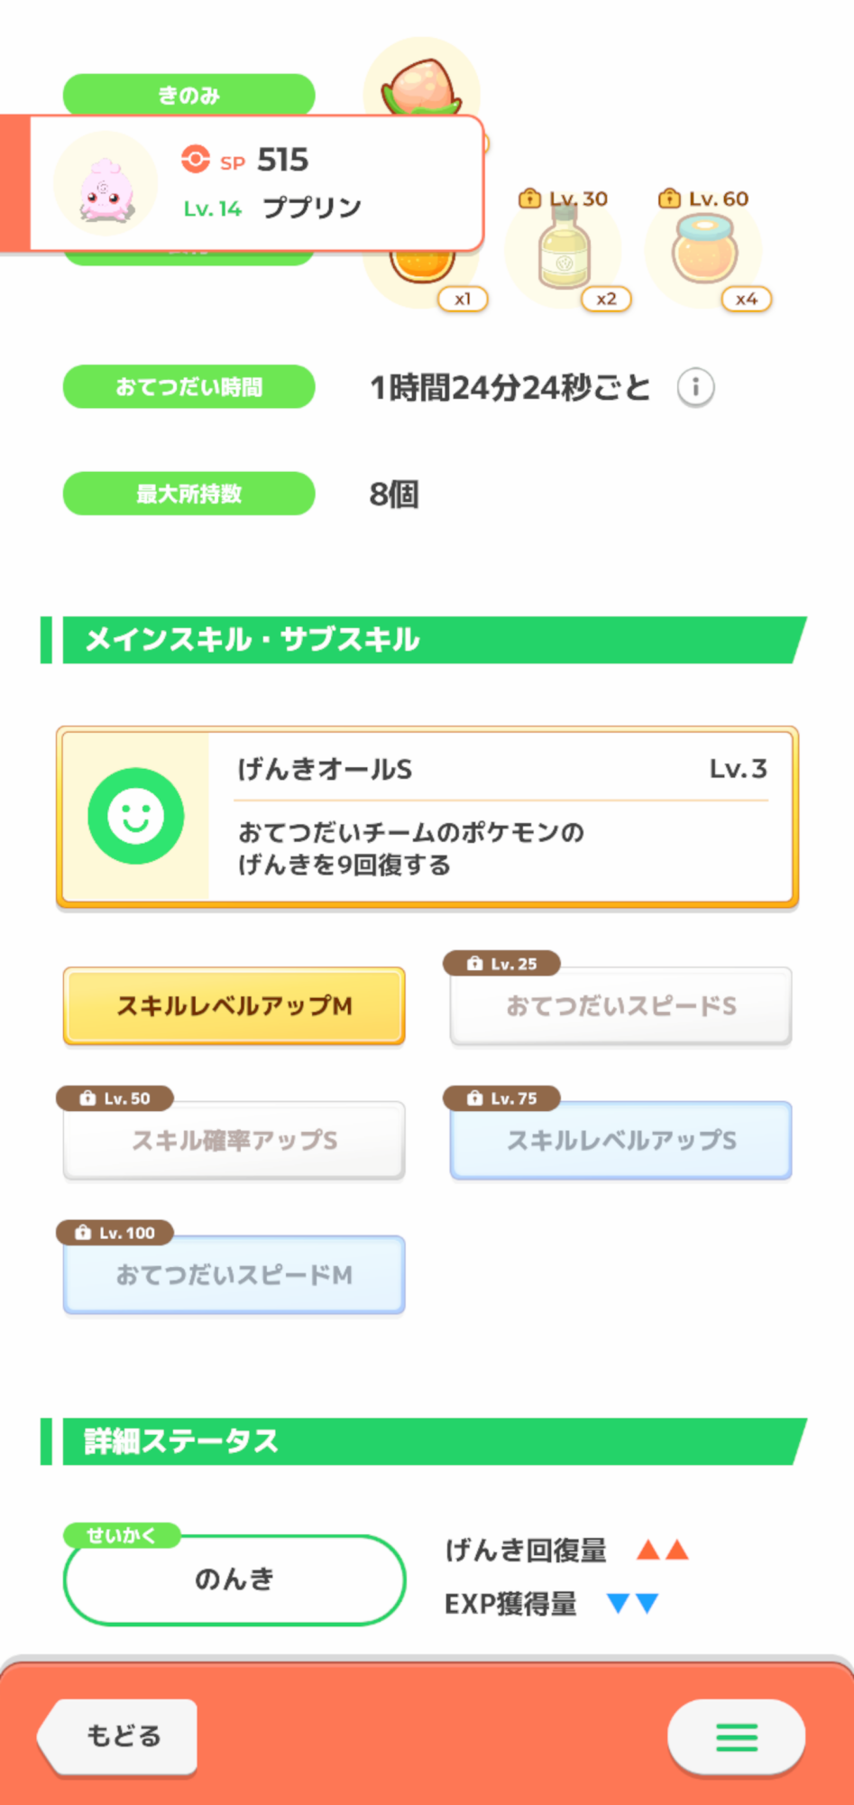Open the hamburger menu button

(737, 1736)
